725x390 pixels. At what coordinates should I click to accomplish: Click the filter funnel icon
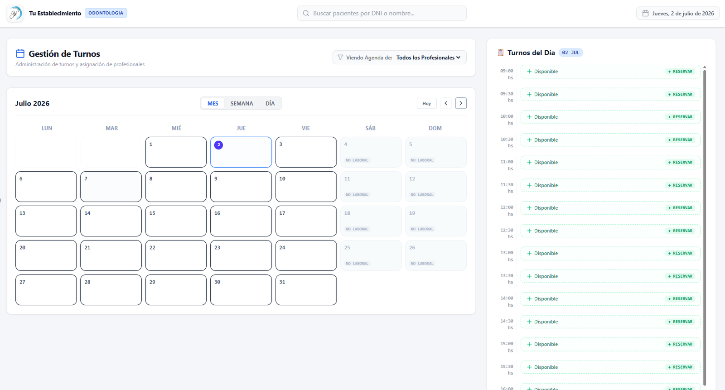point(340,58)
